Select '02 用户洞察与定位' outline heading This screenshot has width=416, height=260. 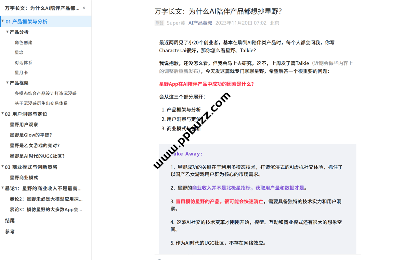[26, 114]
